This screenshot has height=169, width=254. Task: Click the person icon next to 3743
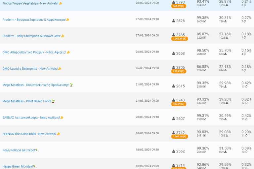click(174, 100)
